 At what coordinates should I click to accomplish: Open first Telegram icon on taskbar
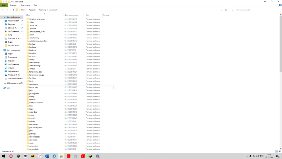click(x=54, y=156)
